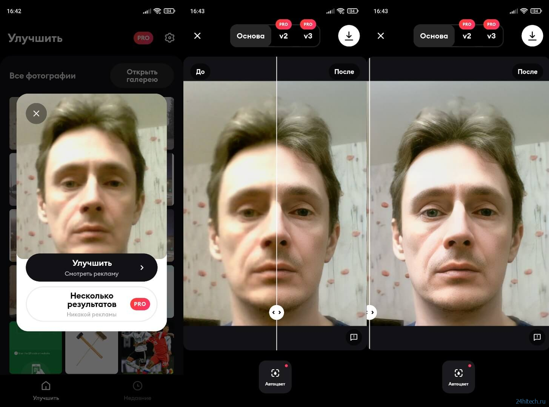Close the right comparison screen
549x407 pixels.
[381, 36]
